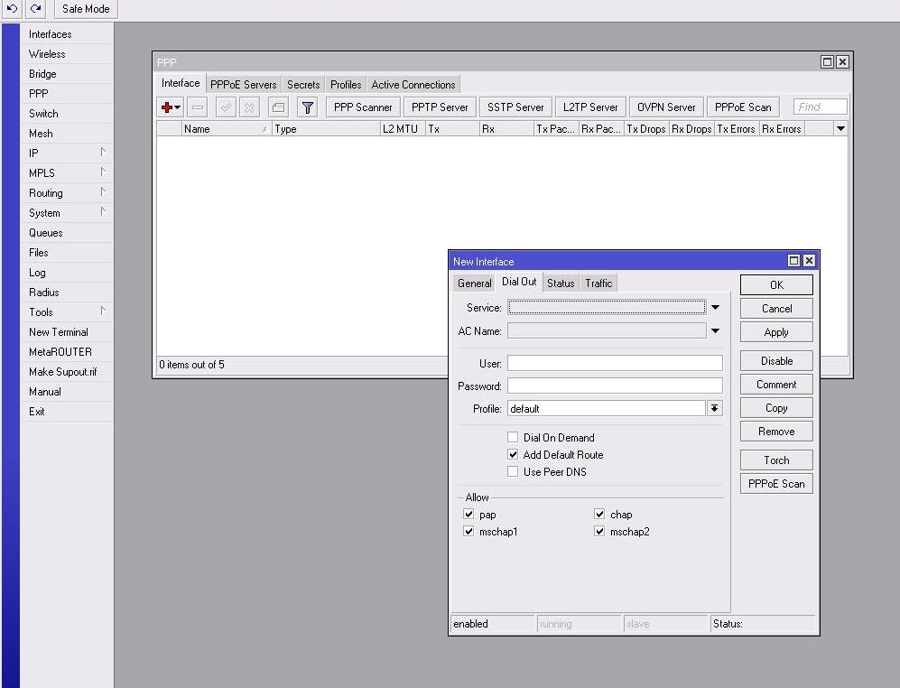
Task: Switch to the General tab
Action: 474,284
